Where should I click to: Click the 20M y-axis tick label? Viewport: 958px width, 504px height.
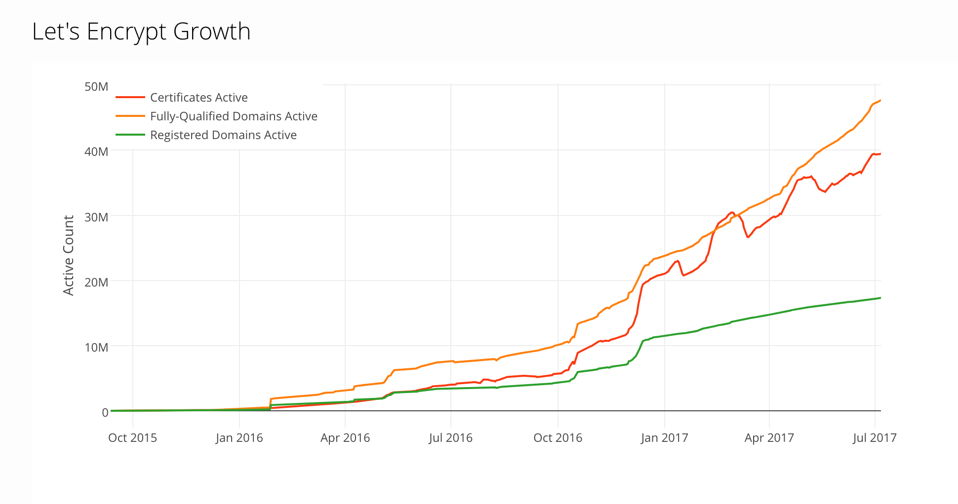pyautogui.click(x=96, y=282)
